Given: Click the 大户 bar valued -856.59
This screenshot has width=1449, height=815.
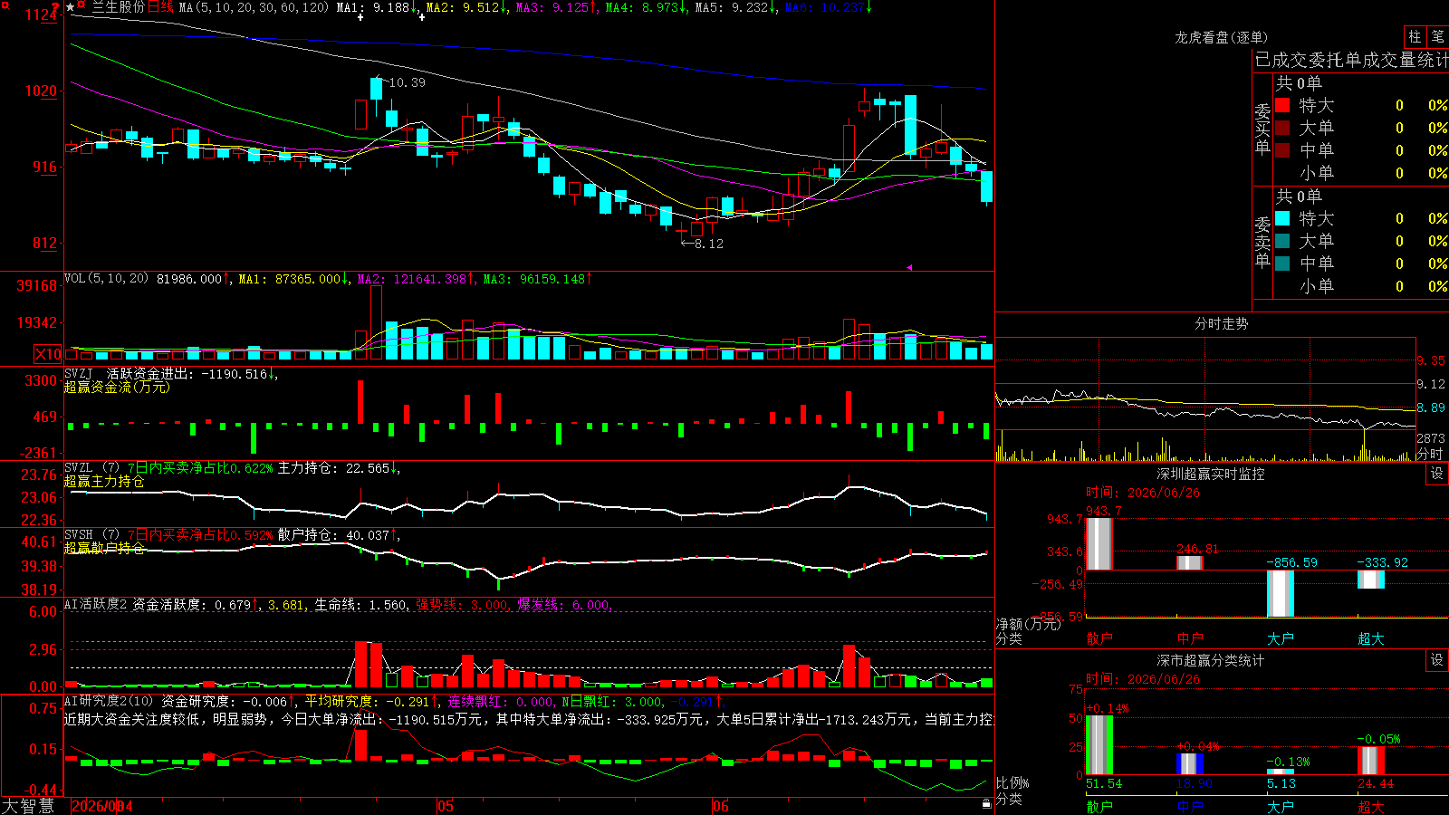Looking at the screenshot, I should click(1281, 593).
